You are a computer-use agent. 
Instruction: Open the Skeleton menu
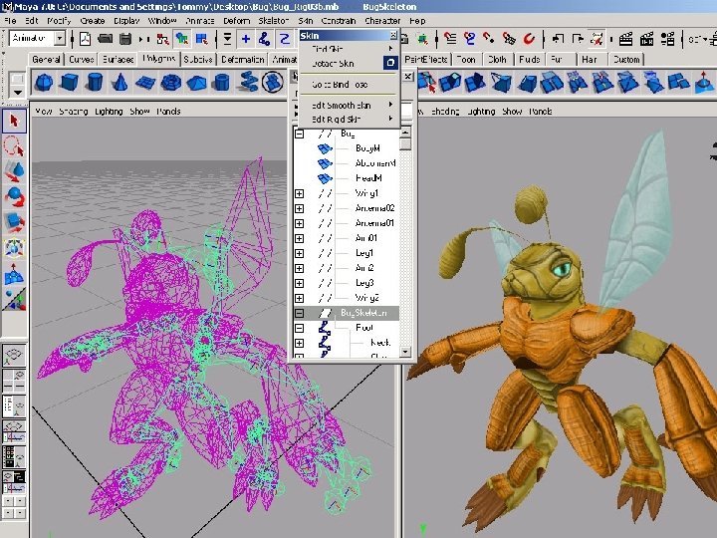(274, 21)
